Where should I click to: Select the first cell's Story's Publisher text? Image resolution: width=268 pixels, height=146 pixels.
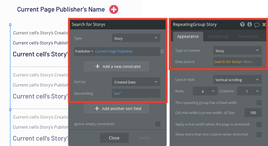40,43
